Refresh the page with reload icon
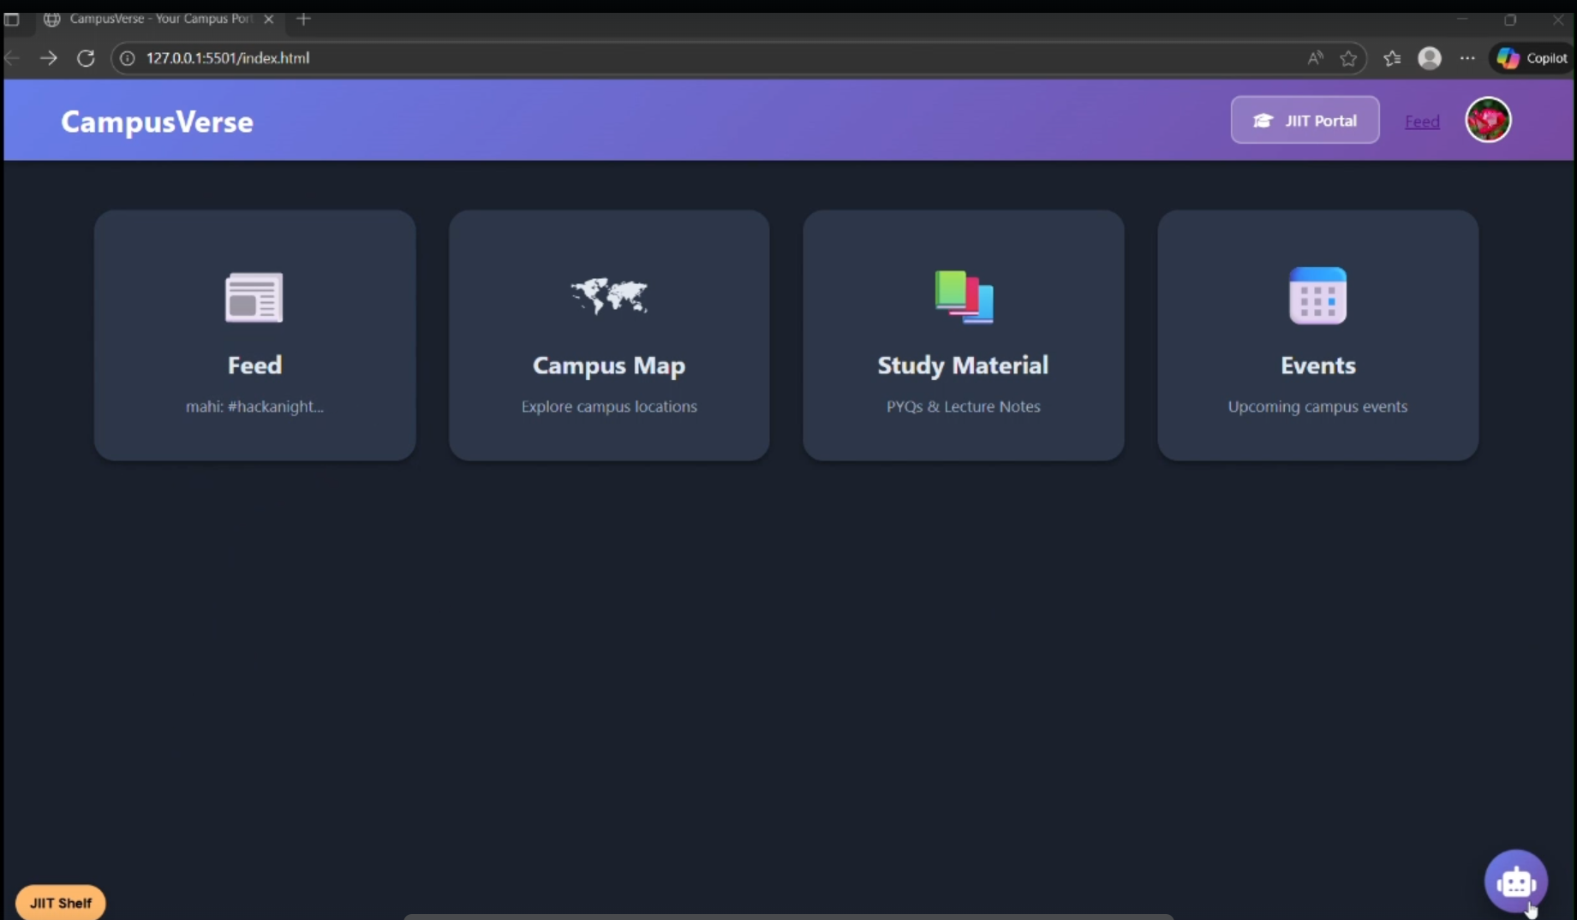Viewport: 1577px width, 920px height. click(x=86, y=58)
